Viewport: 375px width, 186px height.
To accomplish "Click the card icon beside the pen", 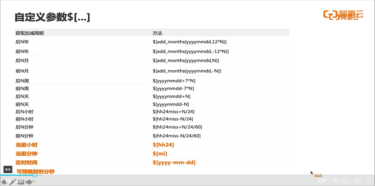I will point(21,182).
